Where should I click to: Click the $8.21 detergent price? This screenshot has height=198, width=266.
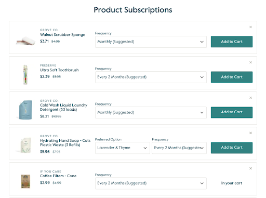coord(45,116)
